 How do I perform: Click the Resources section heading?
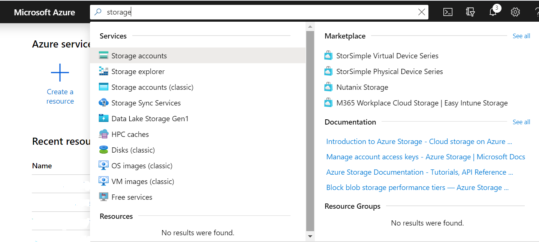point(116,216)
